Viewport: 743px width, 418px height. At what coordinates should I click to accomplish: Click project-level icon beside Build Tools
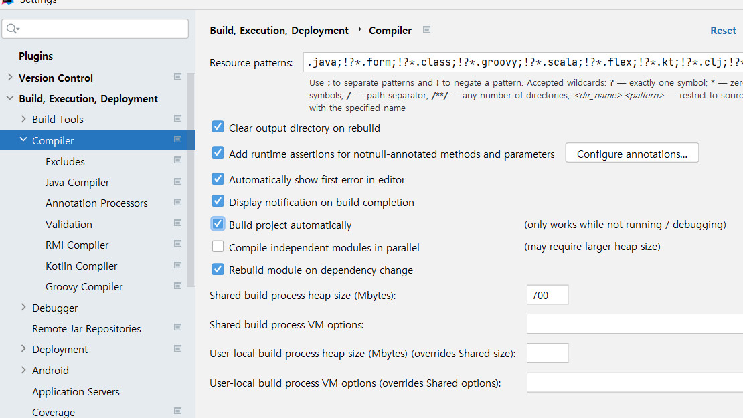(x=177, y=118)
